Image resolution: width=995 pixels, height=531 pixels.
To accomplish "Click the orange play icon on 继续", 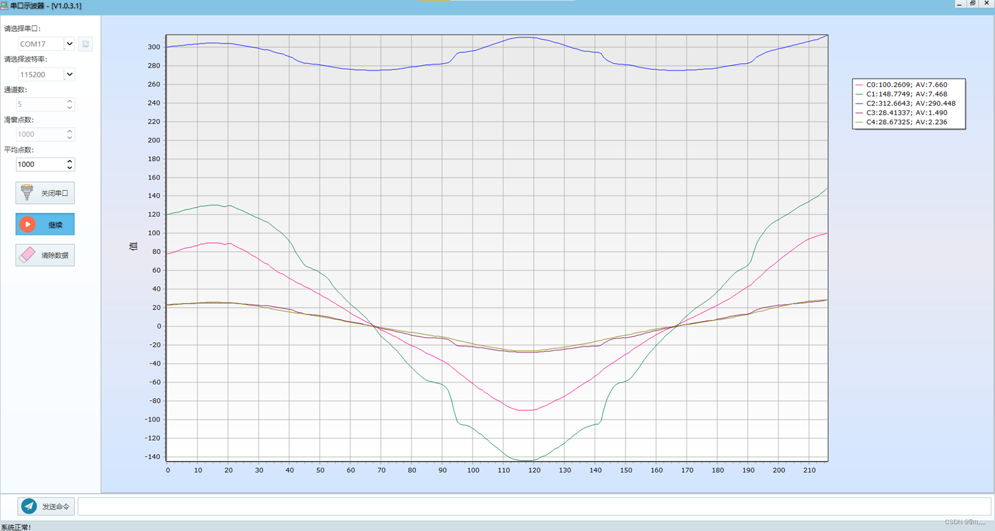I will pos(27,224).
